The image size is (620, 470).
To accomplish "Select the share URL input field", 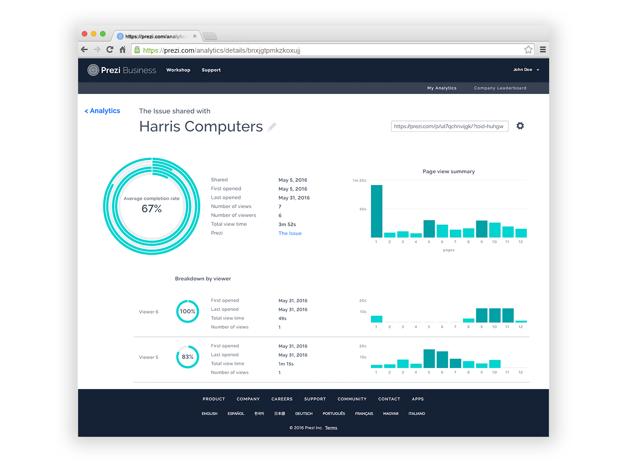I will (x=449, y=126).
